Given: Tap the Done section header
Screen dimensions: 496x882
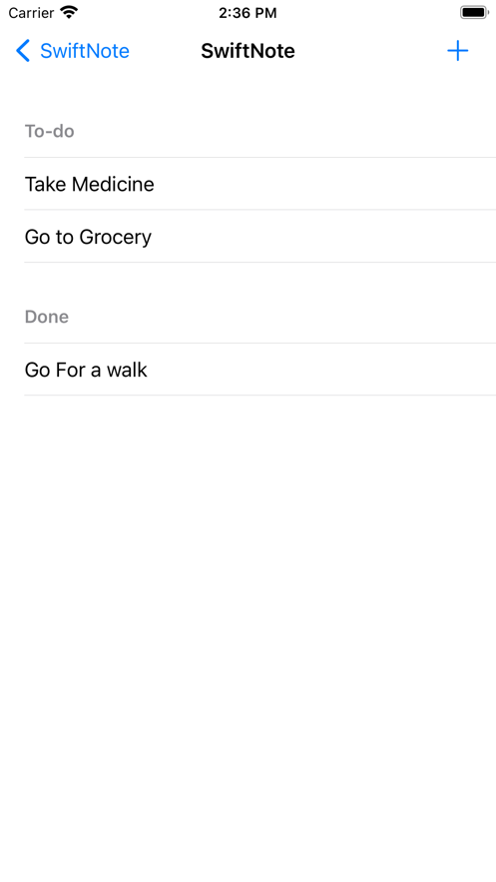Looking at the screenshot, I should [x=47, y=317].
